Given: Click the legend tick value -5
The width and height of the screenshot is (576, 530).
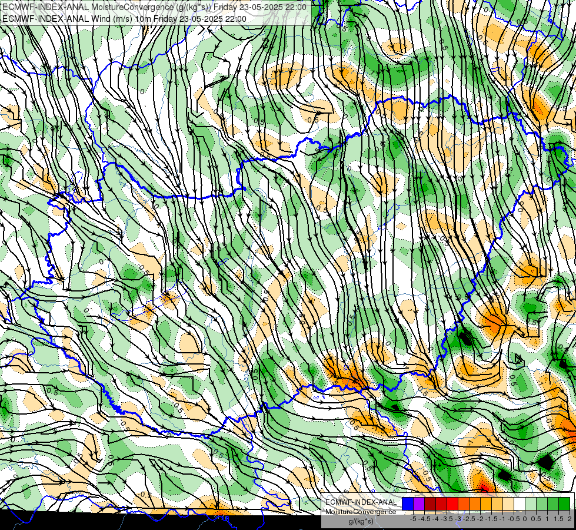Looking at the screenshot, I should pos(413,519).
